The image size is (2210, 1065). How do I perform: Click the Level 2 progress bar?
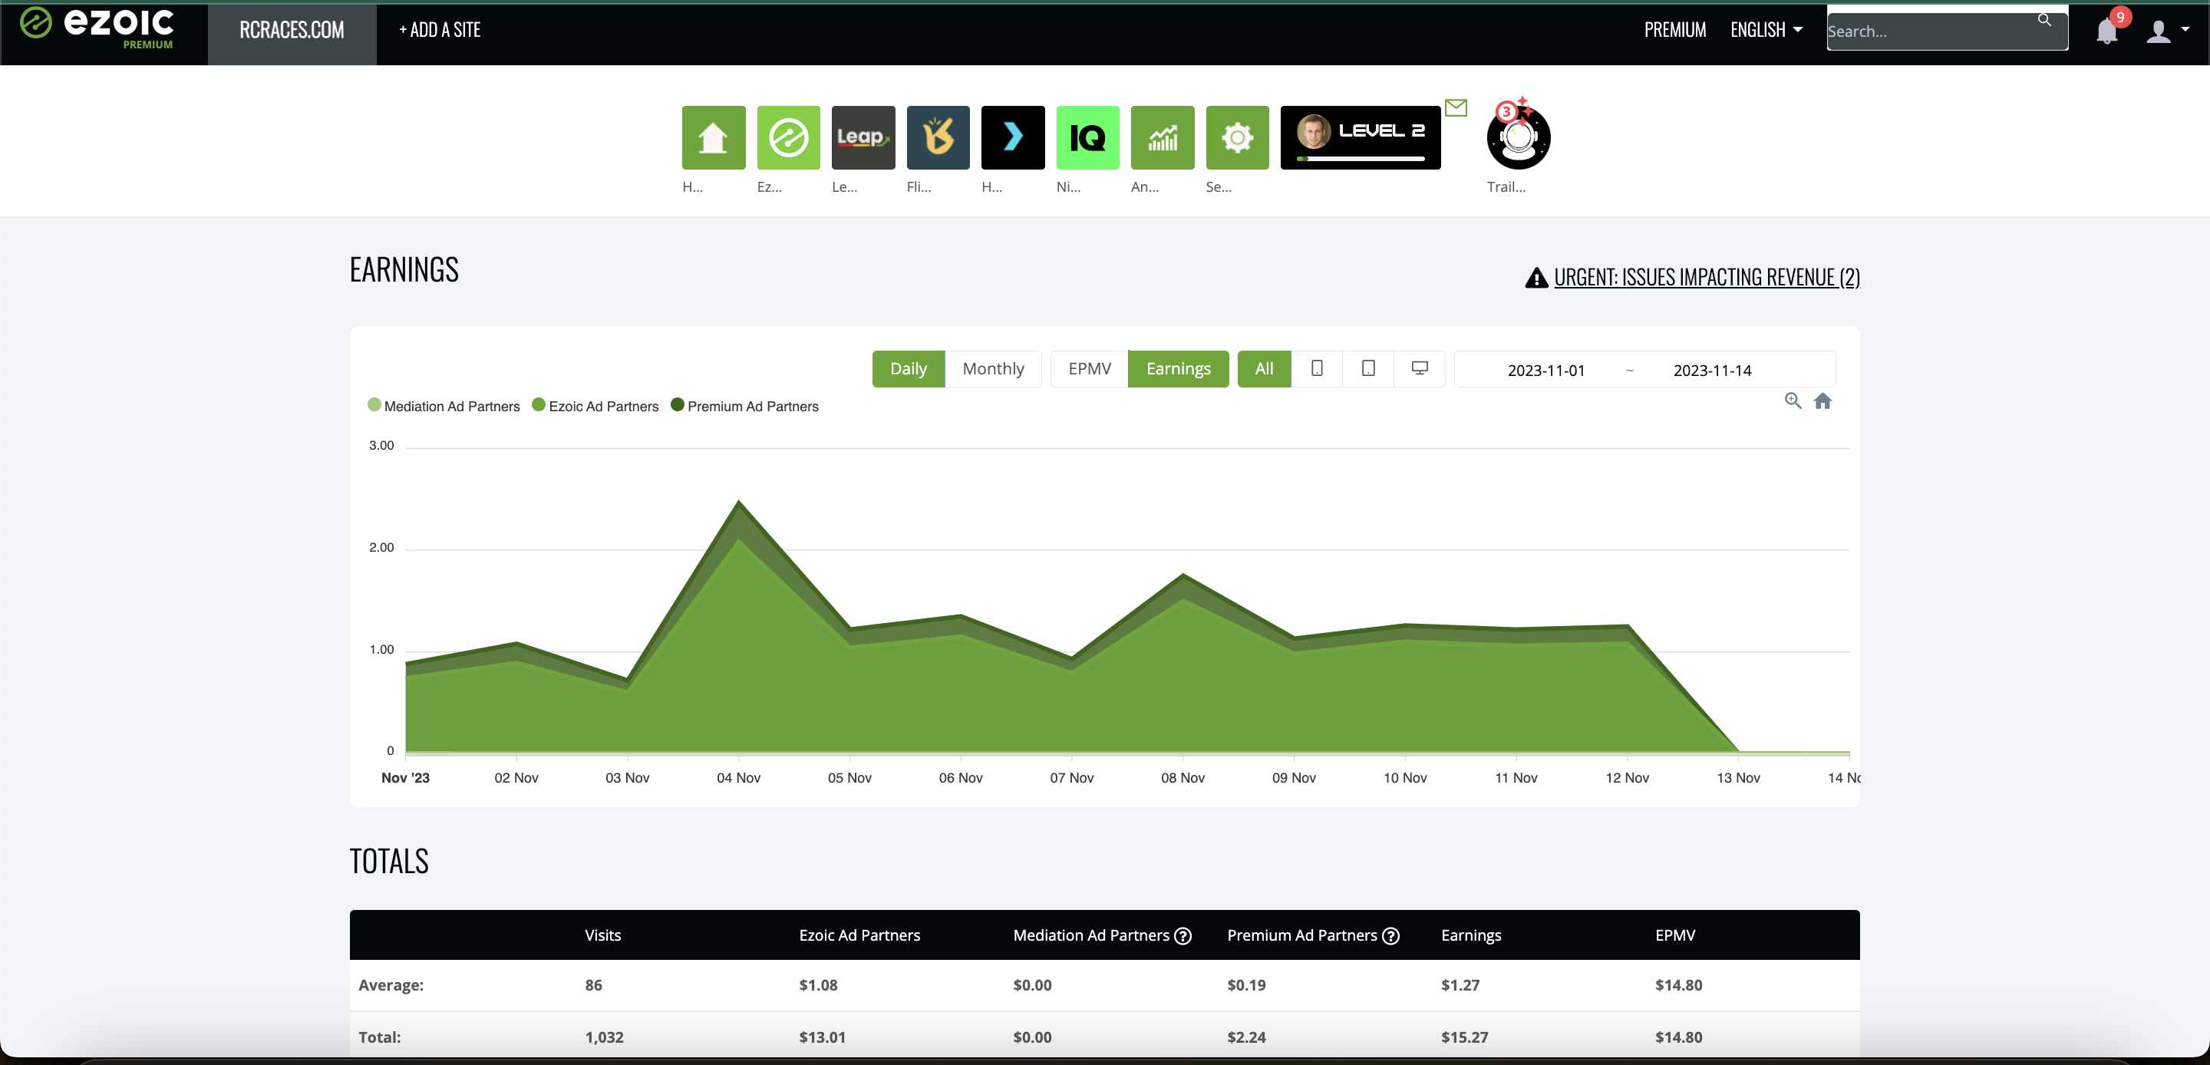[x=1361, y=159]
